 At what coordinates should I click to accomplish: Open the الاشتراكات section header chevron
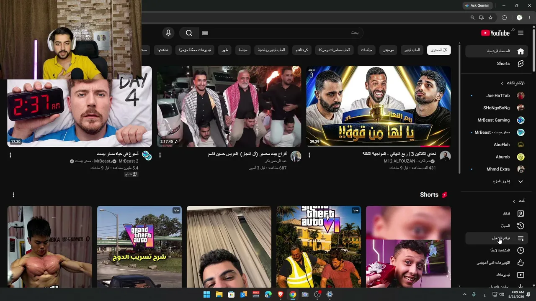click(502, 83)
